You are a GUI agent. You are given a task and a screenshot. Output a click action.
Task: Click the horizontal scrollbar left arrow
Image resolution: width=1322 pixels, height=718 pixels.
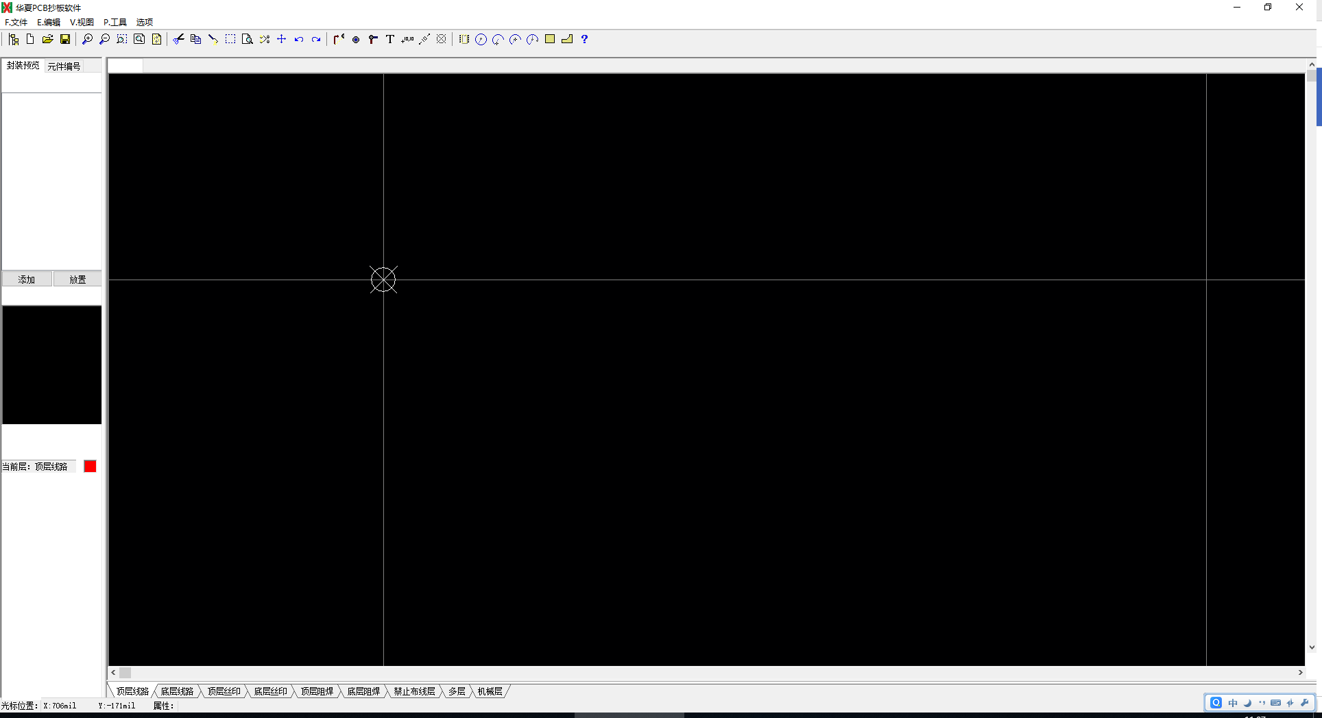pyautogui.click(x=113, y=673)
